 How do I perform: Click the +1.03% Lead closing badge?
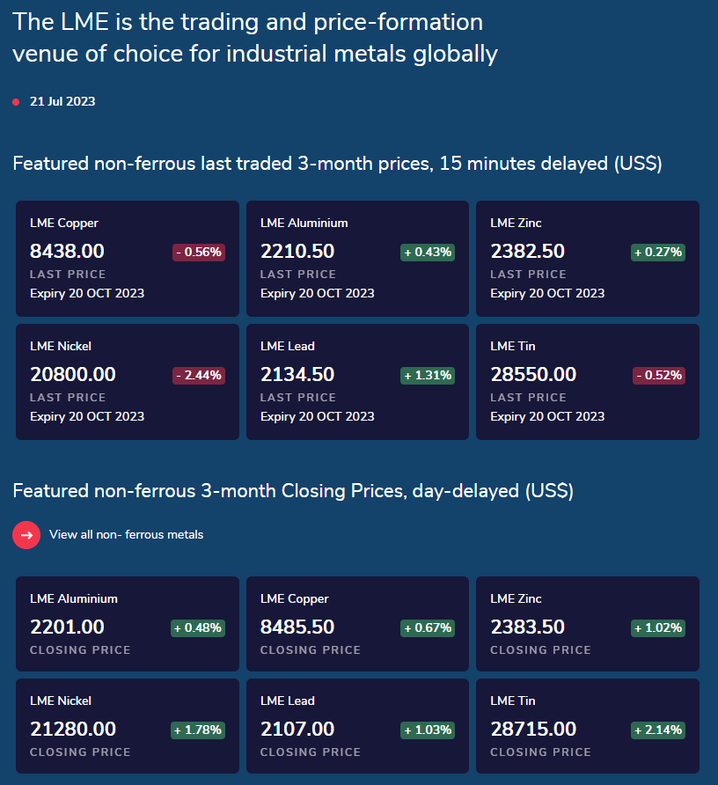coord(428,730)
